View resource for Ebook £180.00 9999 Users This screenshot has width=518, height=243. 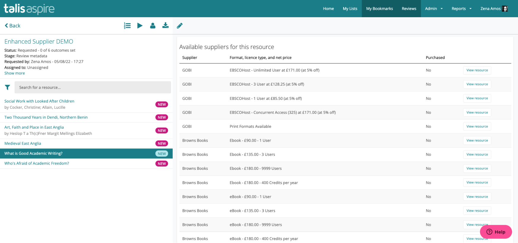477,168
